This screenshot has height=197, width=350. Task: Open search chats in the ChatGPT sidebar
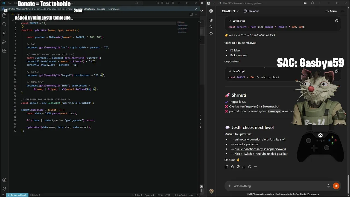pyautogui.click(x=211, y=27)
